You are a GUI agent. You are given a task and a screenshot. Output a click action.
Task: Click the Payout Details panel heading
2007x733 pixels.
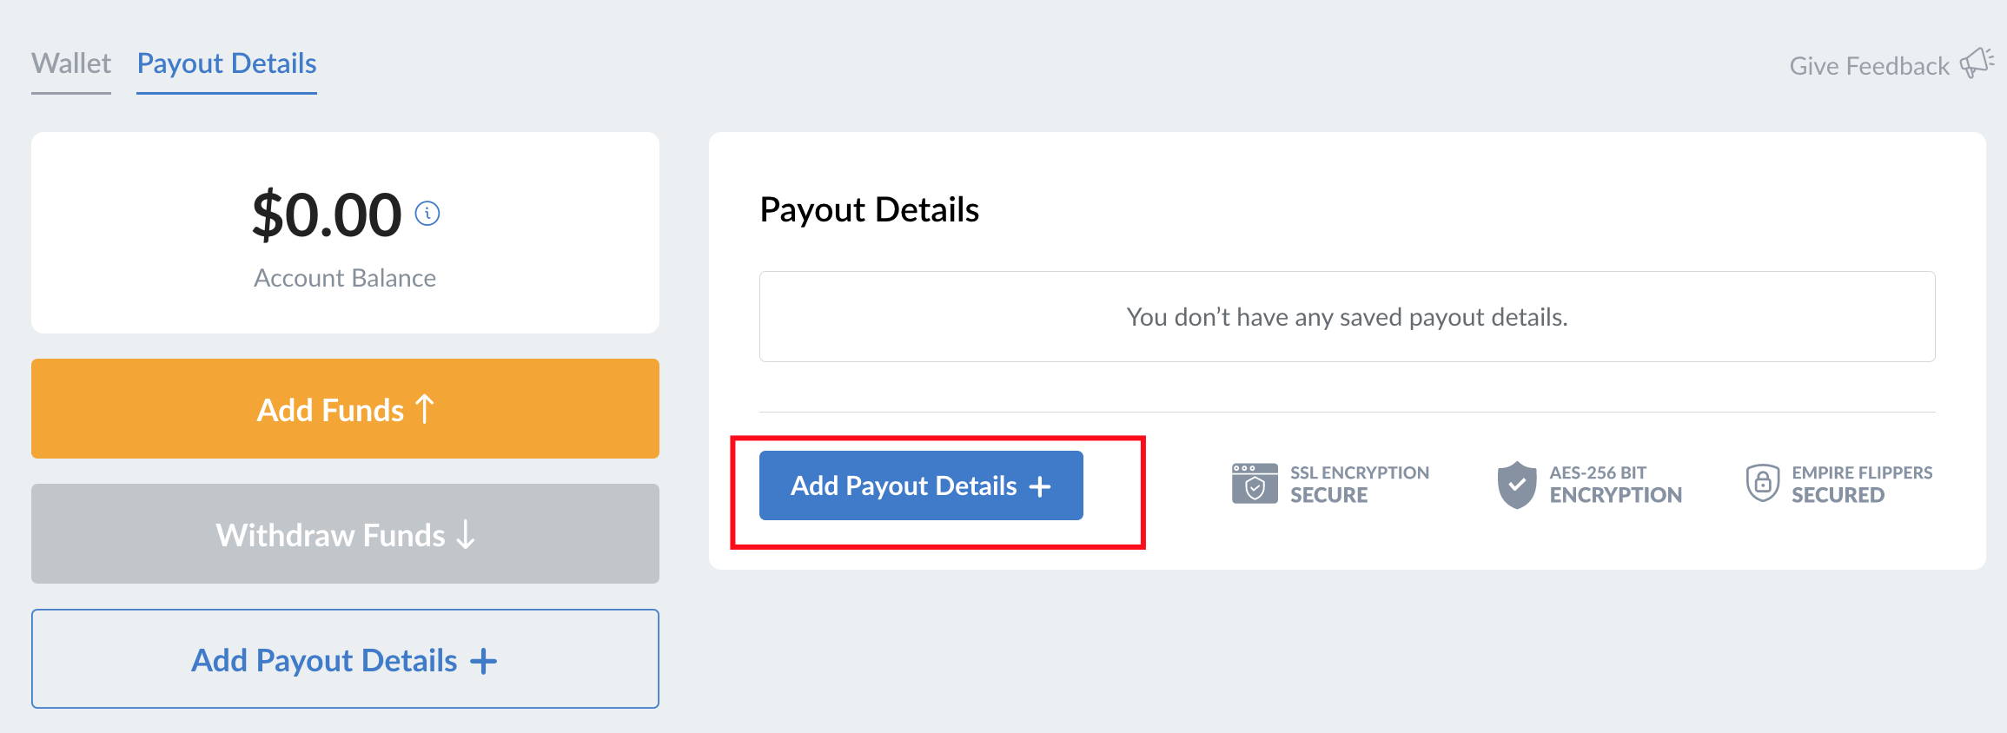pyautogui.click(x=869, y=210)
